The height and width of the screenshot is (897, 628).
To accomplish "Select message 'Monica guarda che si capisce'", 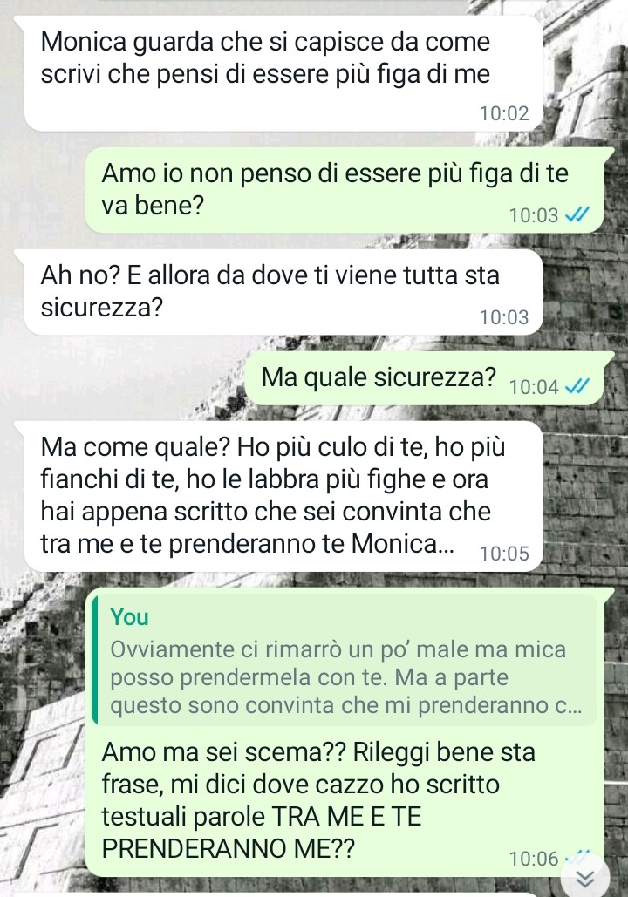I will [x=283, y=74].
